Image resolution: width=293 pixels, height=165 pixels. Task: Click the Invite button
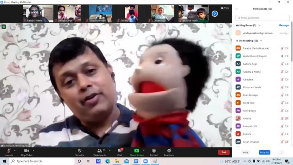point(245,153)
